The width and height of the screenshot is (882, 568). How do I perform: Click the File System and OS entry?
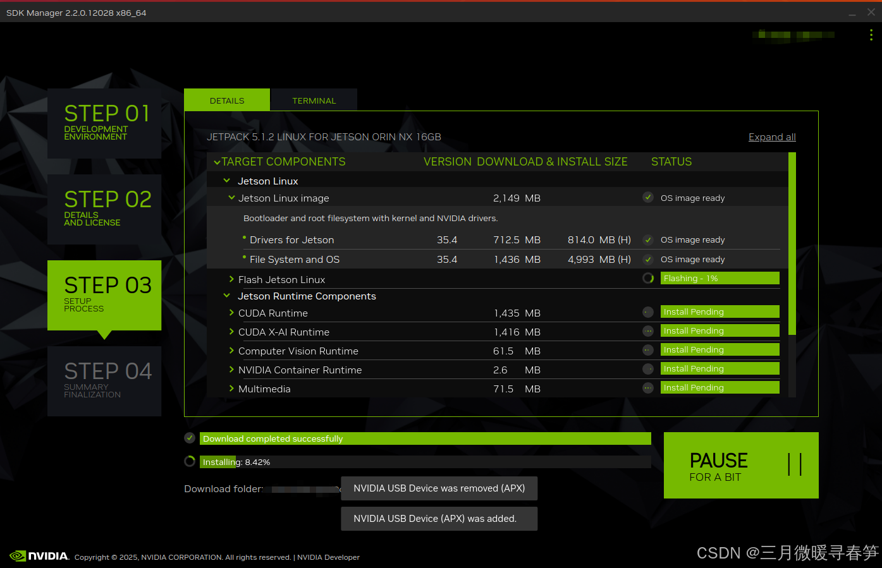[295, 260]
